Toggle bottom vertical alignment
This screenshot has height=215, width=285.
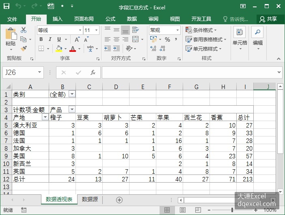(125, 30)
